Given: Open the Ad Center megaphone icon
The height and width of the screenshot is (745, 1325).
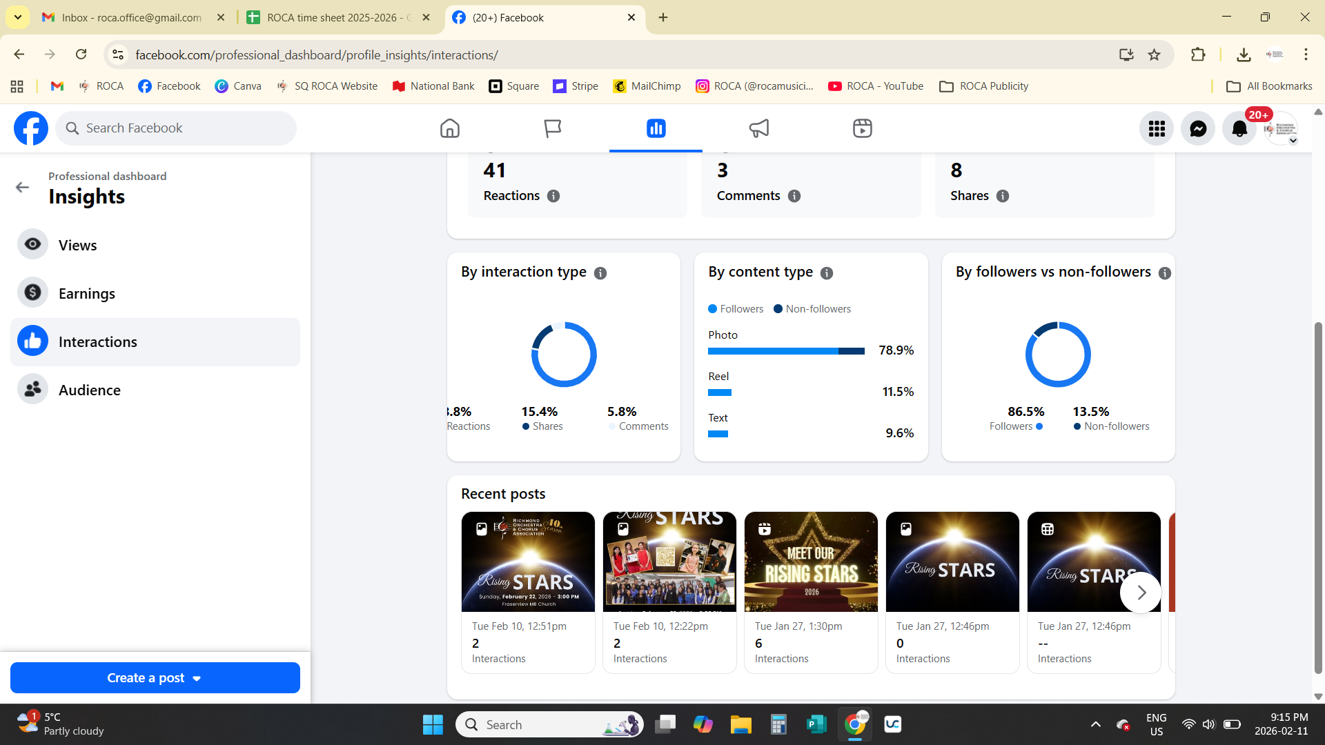Looking at the screenshot, I should coord(758,128).
